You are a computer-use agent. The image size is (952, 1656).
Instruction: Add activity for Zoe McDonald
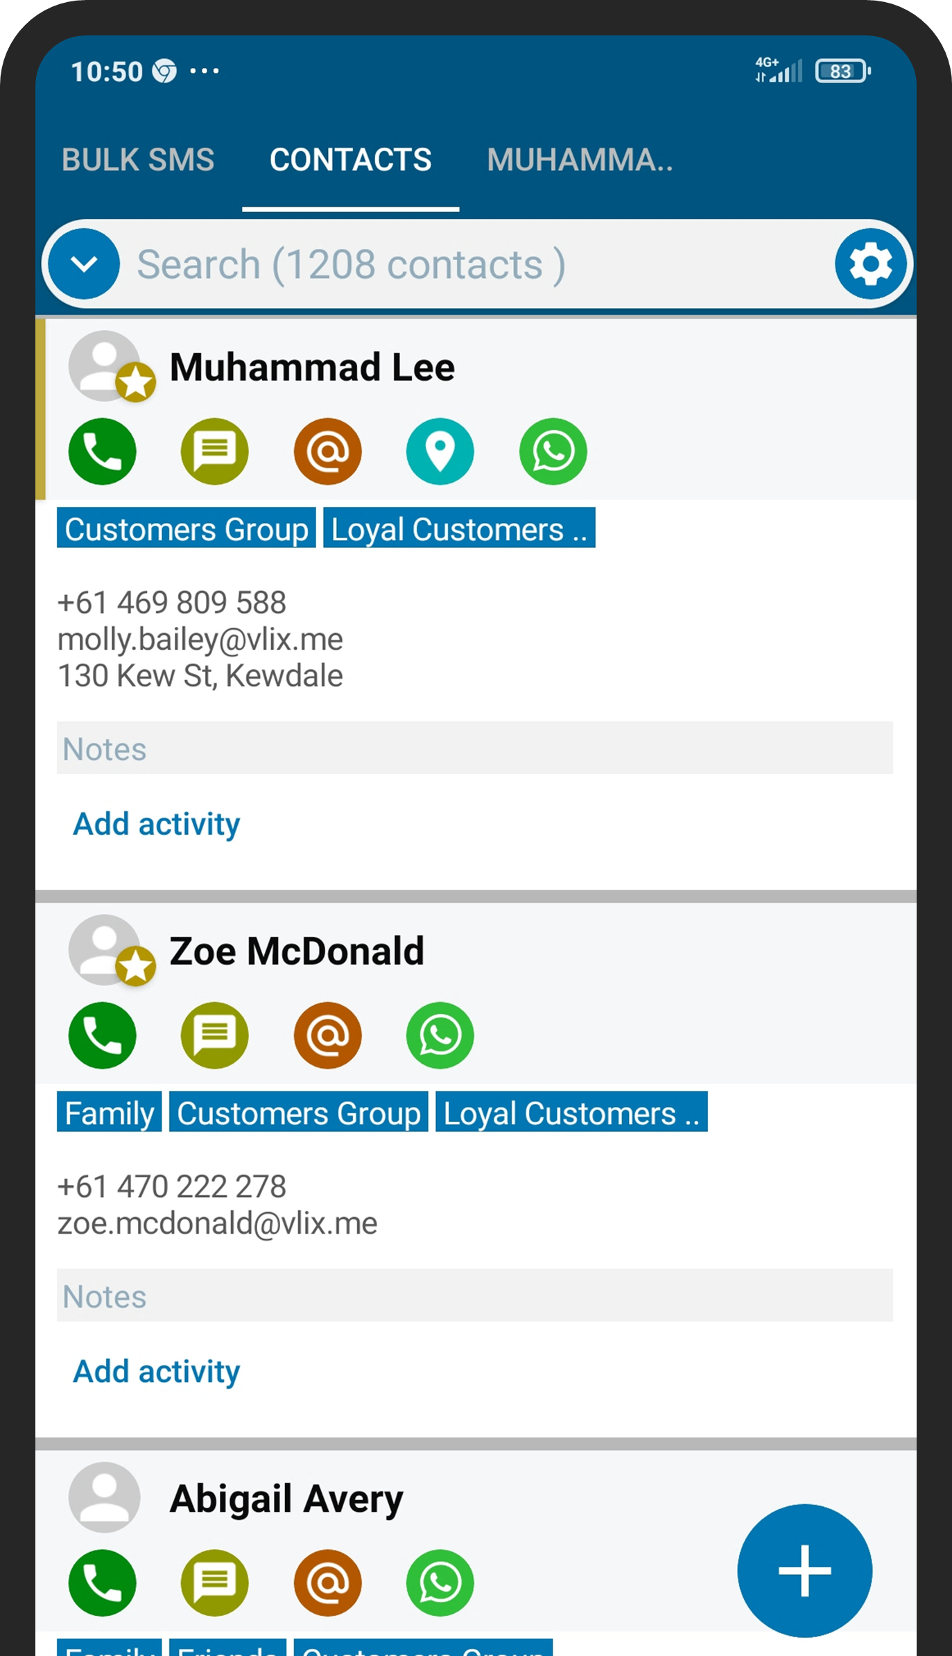click(157, 1371)
